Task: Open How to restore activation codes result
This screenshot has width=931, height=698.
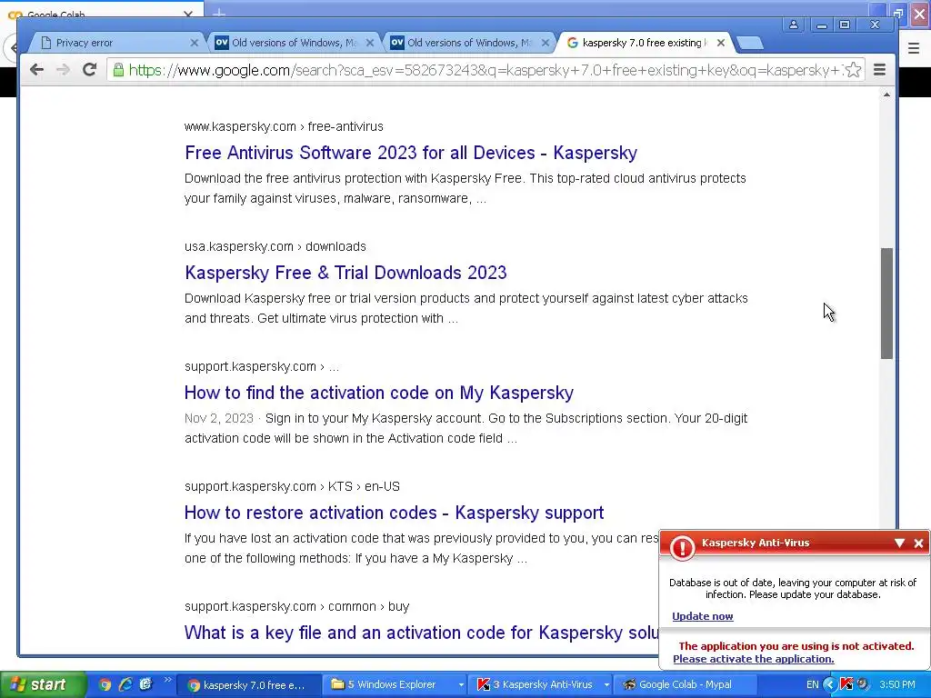Action: (395, 513)
